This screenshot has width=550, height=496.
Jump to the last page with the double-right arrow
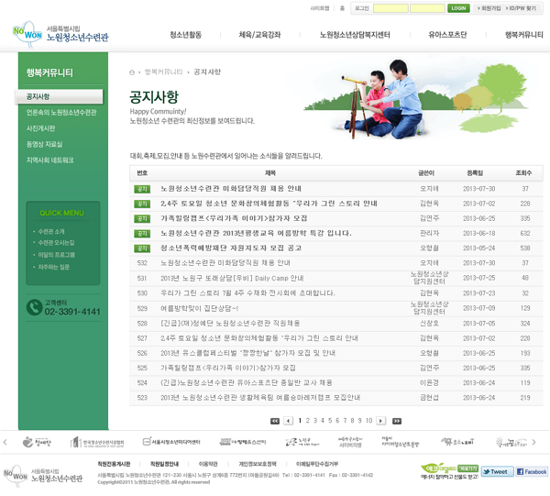tap(397, 421)
